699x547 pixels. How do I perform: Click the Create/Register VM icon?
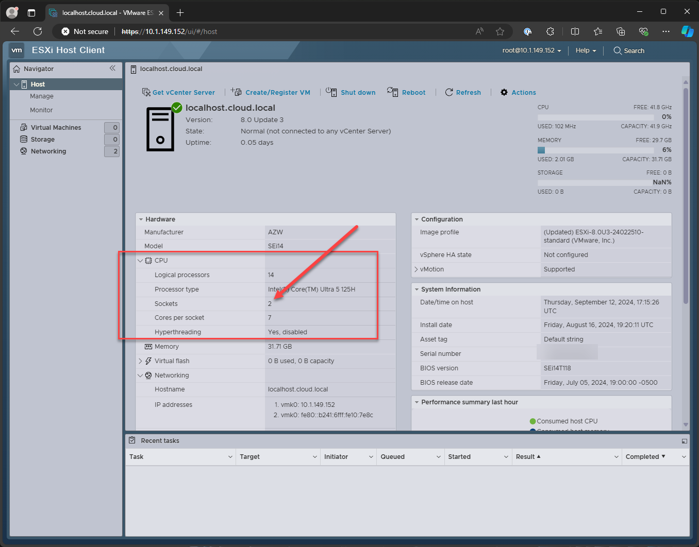pos(236,92)
